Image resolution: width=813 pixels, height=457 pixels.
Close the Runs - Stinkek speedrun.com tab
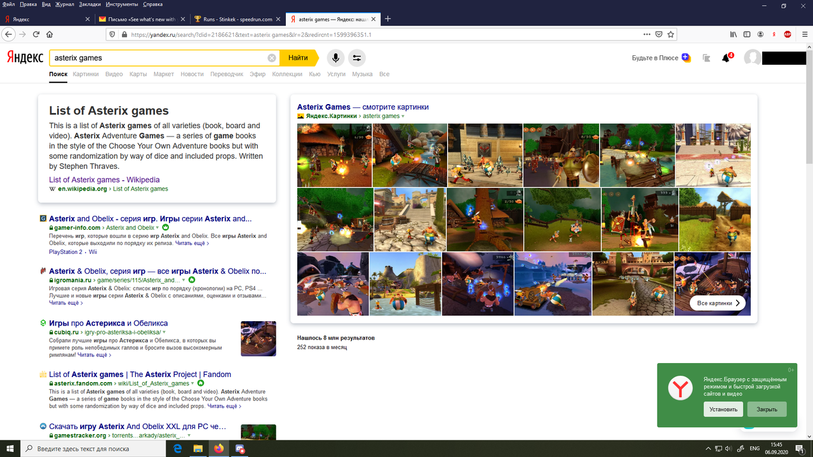click(279, 19)
